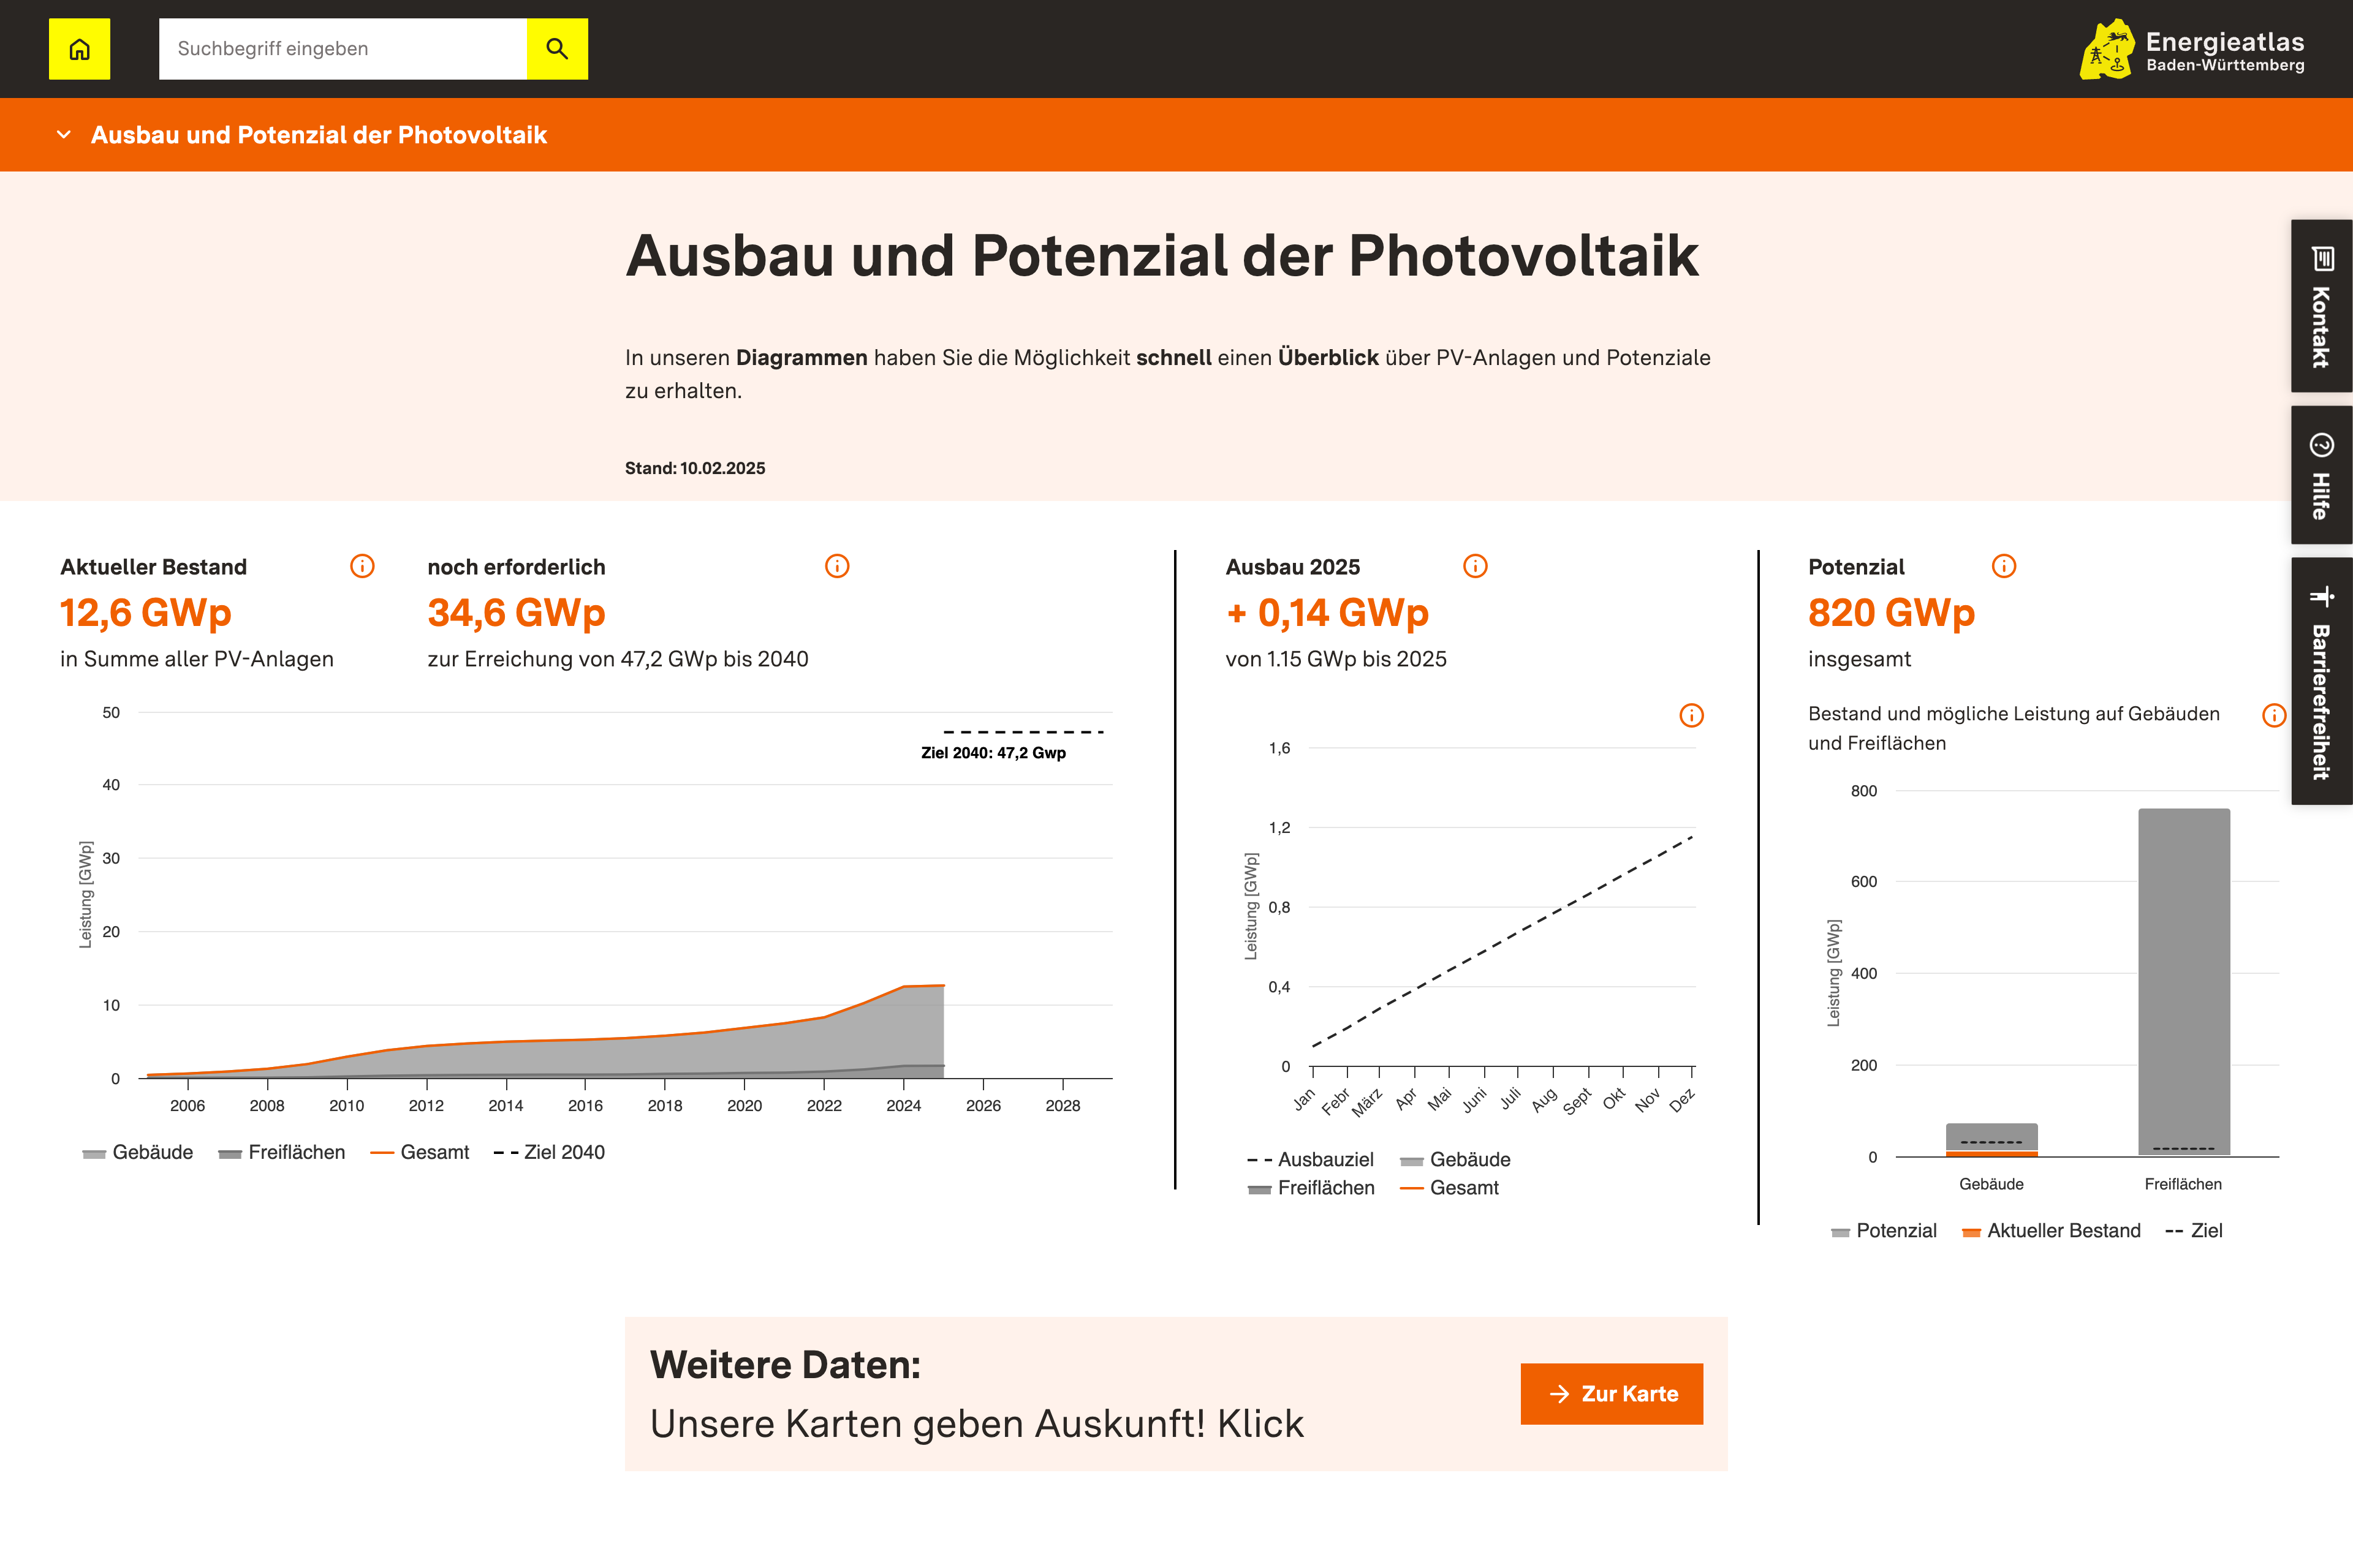The image size is (2353, 1568).
Task: Show info for Potenzial heading
Action: point(2004,566)
